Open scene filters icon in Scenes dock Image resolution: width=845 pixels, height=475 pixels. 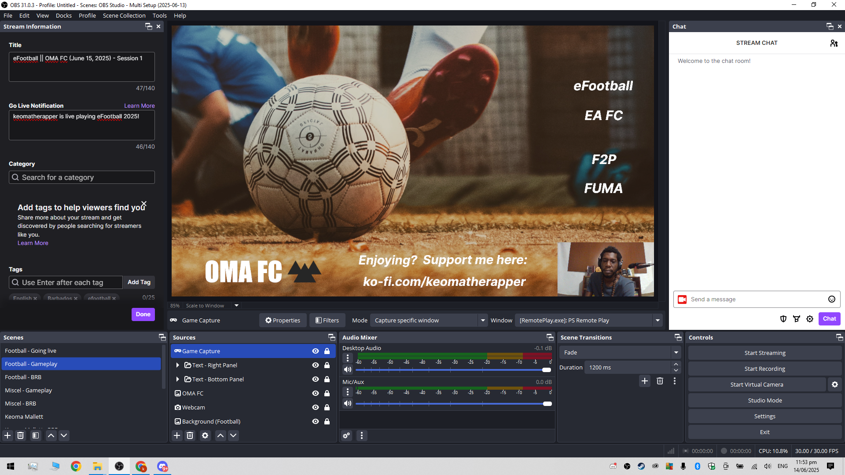pos(36,435)
